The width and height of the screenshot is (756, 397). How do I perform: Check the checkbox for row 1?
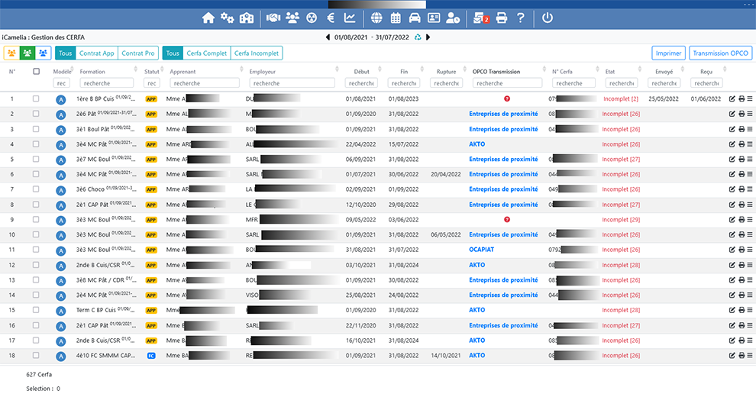tap(36, 98)
